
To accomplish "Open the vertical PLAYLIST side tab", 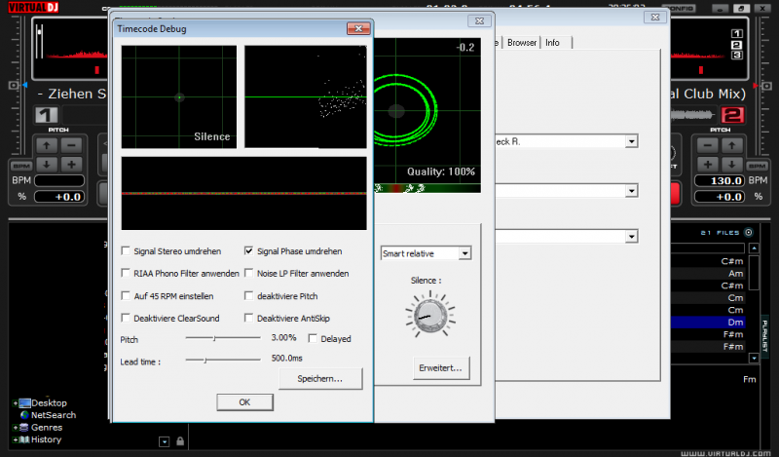I will click(x=765, y=336).
